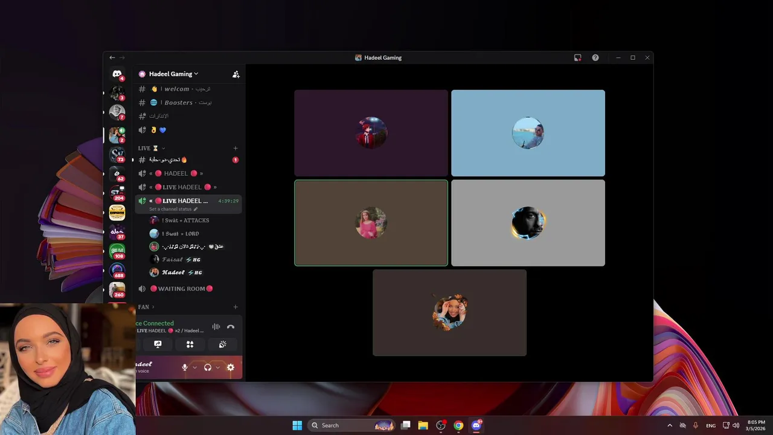The image size is (773, 435).
Task: Select the gray video tile
Action: (528, 223)
